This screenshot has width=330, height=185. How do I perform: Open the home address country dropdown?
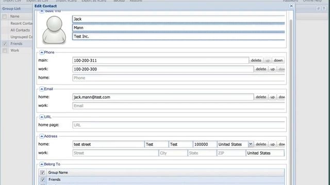tap(251, 144)
